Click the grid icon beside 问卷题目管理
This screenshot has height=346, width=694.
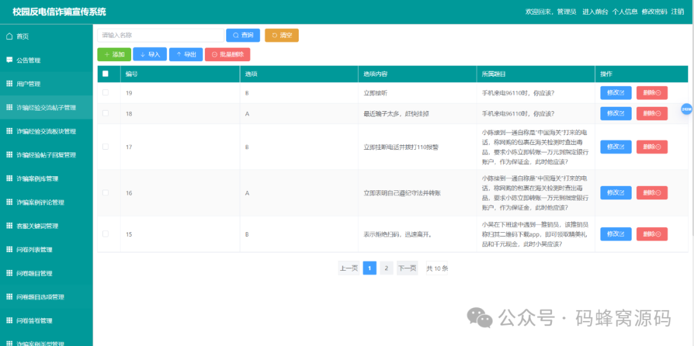click(x=9, y=273)
